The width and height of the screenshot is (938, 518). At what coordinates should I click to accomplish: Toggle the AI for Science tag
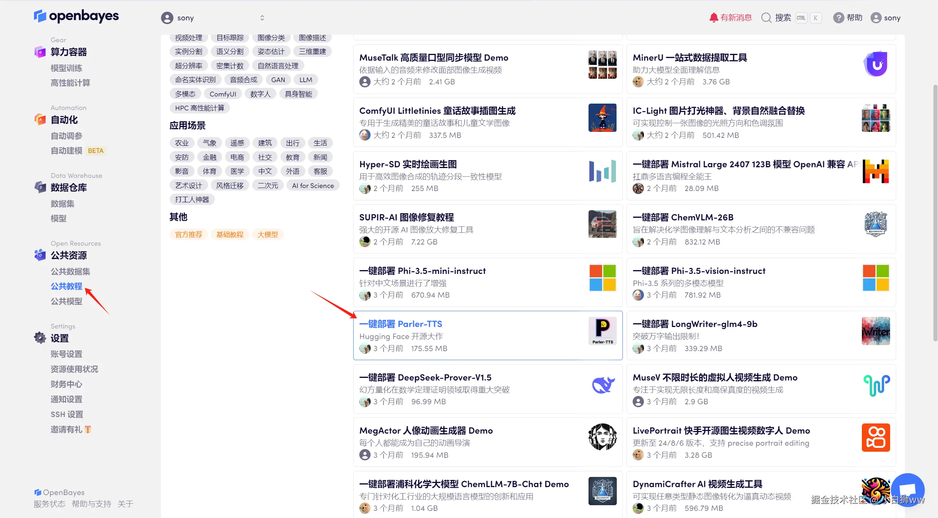(313, 185)
